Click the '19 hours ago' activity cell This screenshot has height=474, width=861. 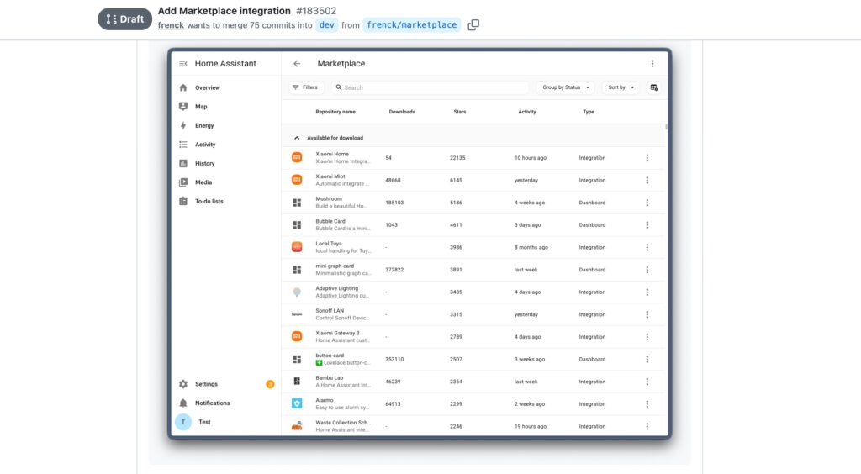531,426
